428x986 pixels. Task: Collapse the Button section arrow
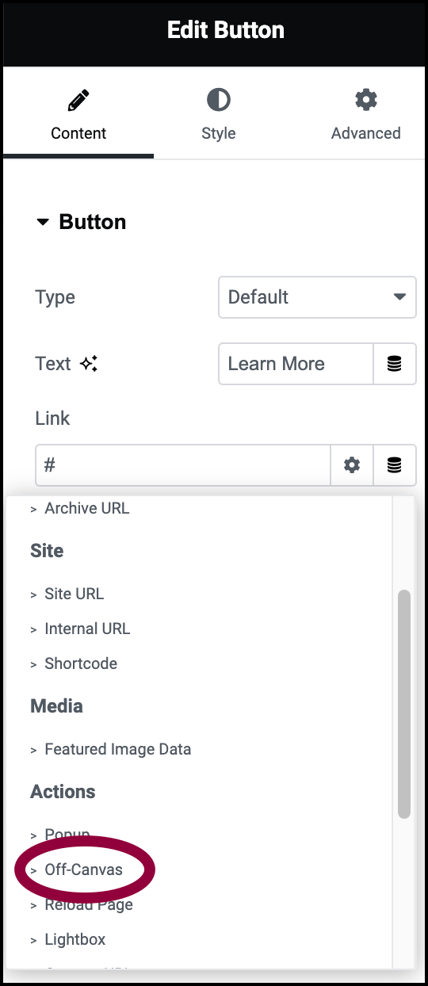click(x=43, y=222)
